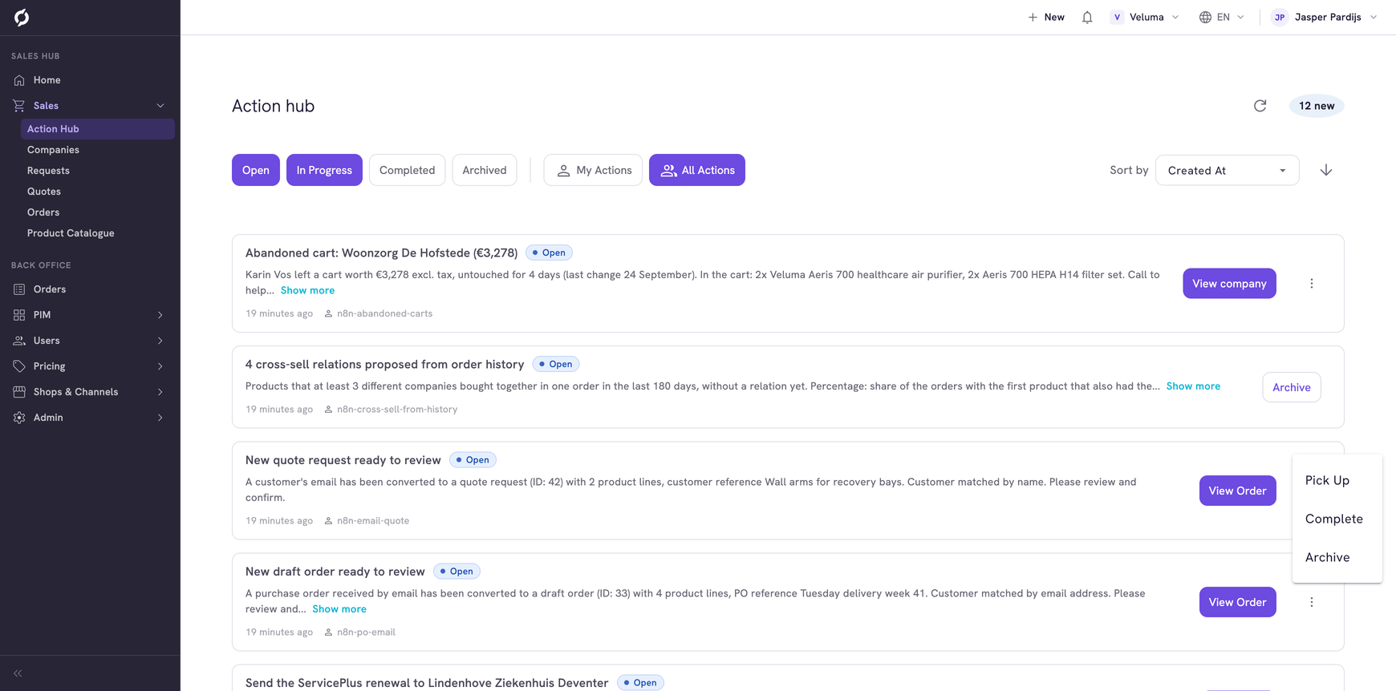
Task: Click the PIM grid icon
Action: click(19, 315)
